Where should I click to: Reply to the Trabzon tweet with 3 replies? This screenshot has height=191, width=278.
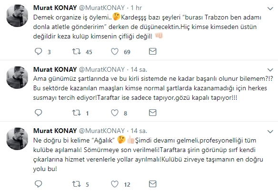(x=38, y=51)
